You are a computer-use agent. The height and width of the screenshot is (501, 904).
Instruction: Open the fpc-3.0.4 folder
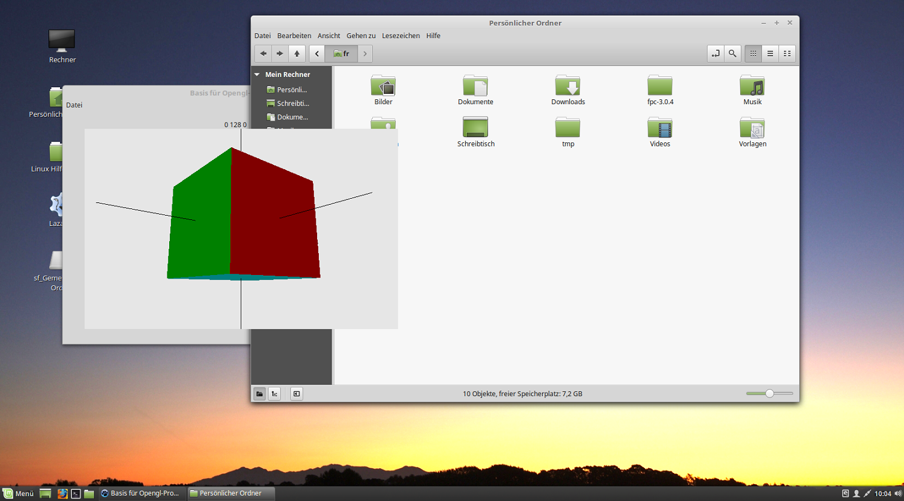[x=660, y=90]
